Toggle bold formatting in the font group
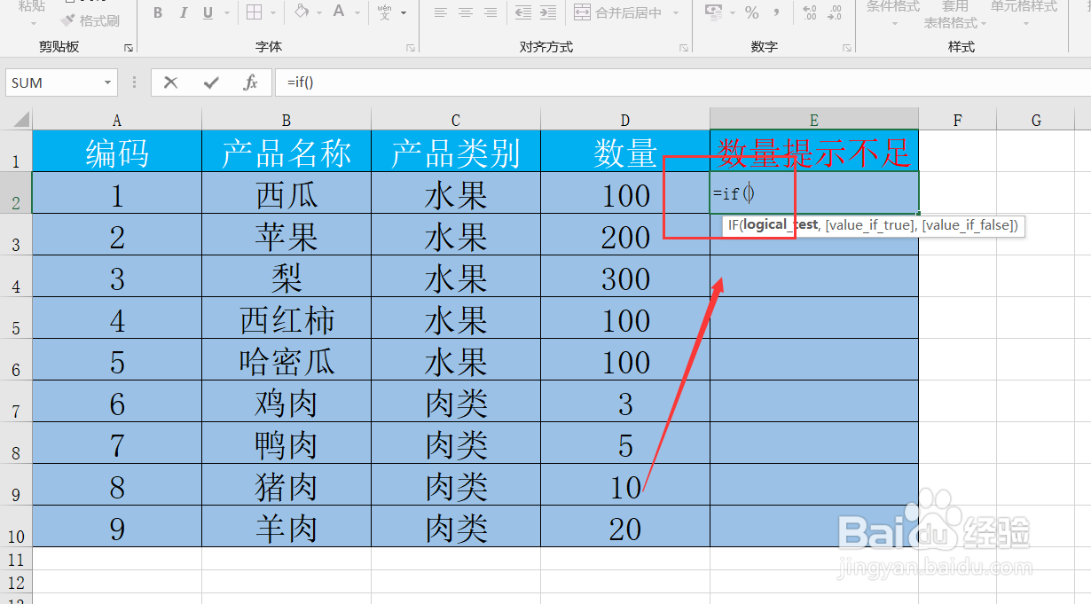This screenshot has width=1091, height=604. coord(158,12)
